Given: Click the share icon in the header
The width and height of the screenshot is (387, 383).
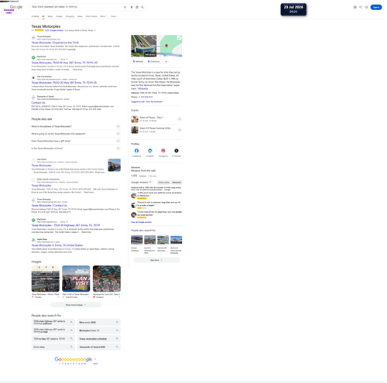Looking at the screenshot, I should pyautogui.click(x=361, y=7).
